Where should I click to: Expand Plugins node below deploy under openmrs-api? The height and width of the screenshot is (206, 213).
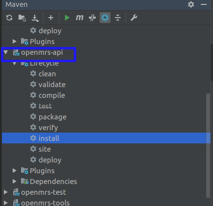point(15,171)
